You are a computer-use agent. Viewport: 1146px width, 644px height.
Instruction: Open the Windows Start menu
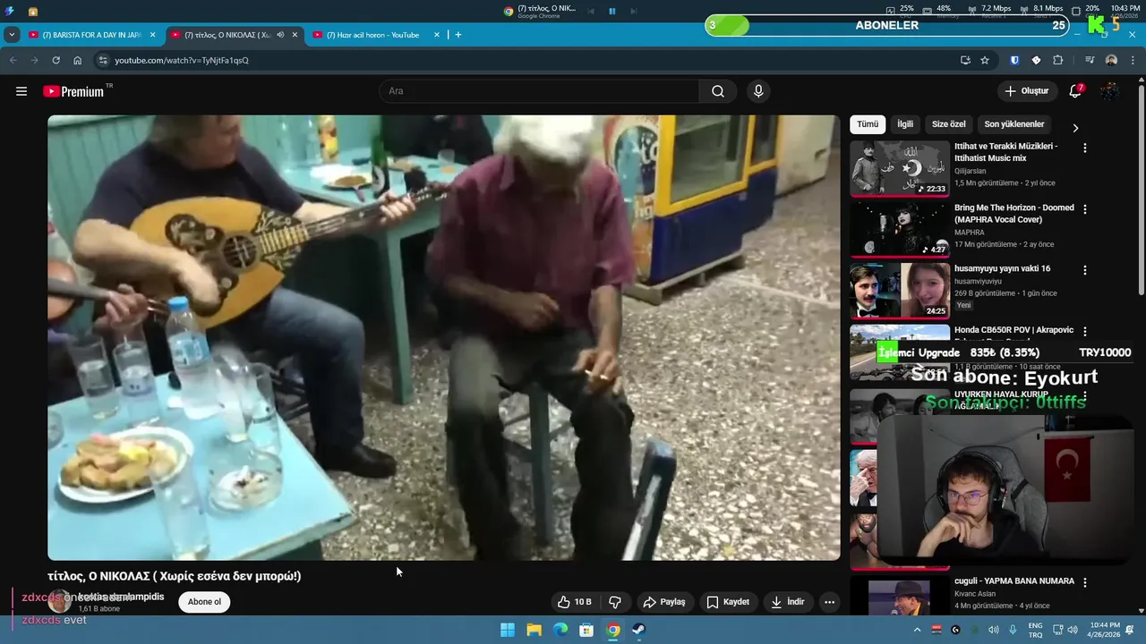click(x=508, y=630)
